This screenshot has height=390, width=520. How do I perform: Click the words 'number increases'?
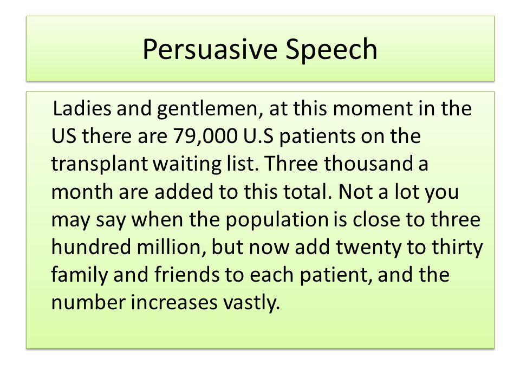pyautogui.click(x=134, y=302)
